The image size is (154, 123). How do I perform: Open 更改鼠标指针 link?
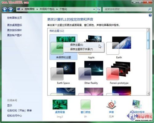coord(14,30)
